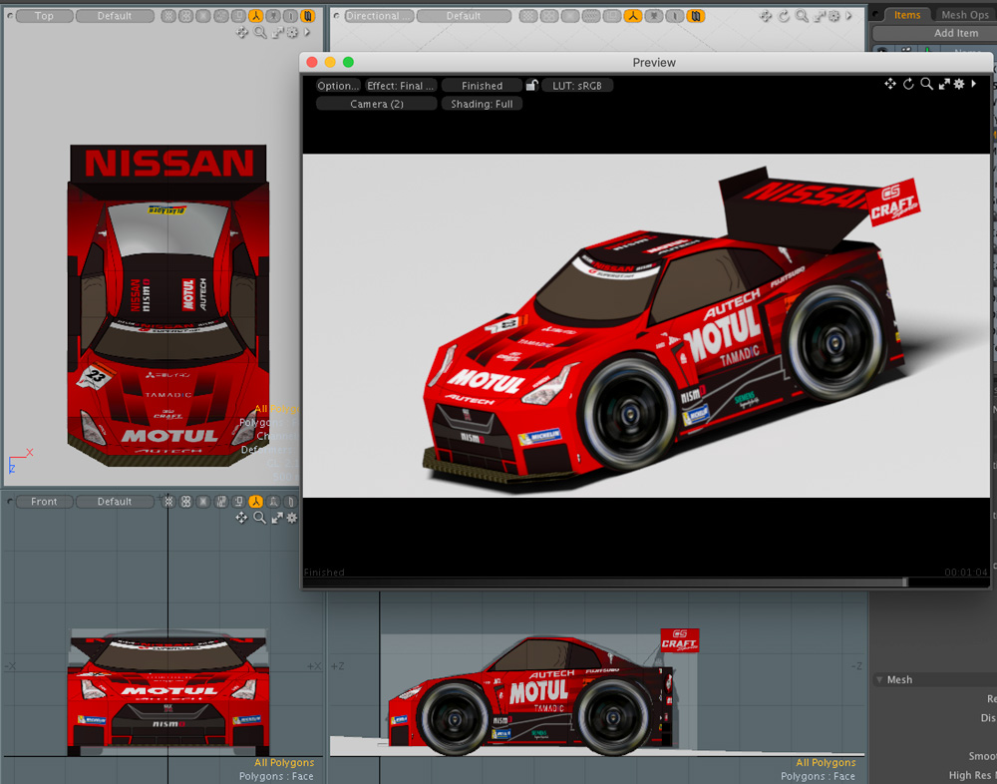Open the Effect: Final dropdown in Preview
The height and width of the screenshot is (784, 997).
tap(401, 85)
